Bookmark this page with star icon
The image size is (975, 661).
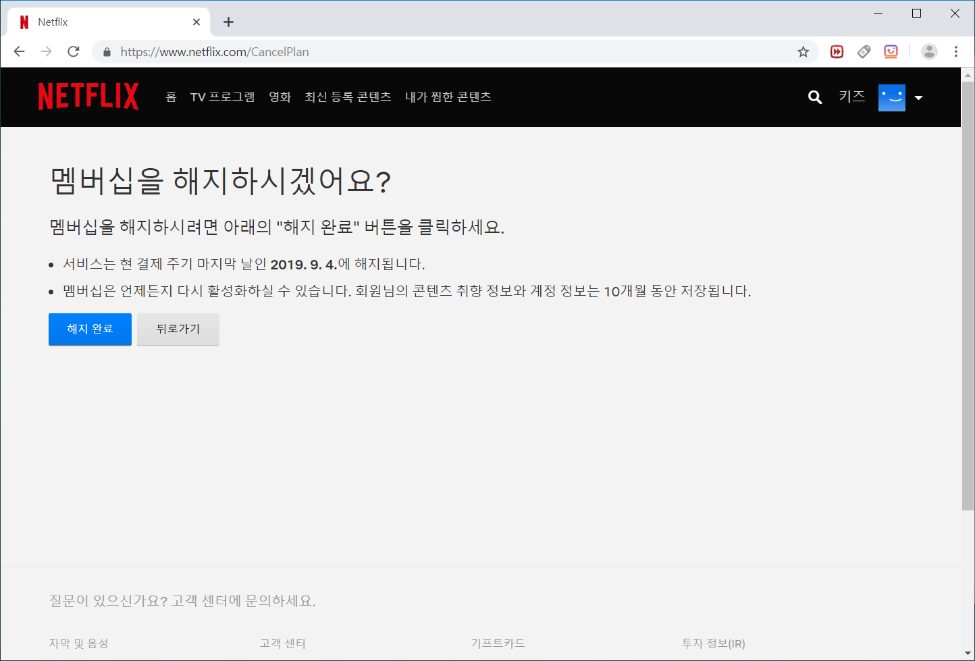click(803, 52)
